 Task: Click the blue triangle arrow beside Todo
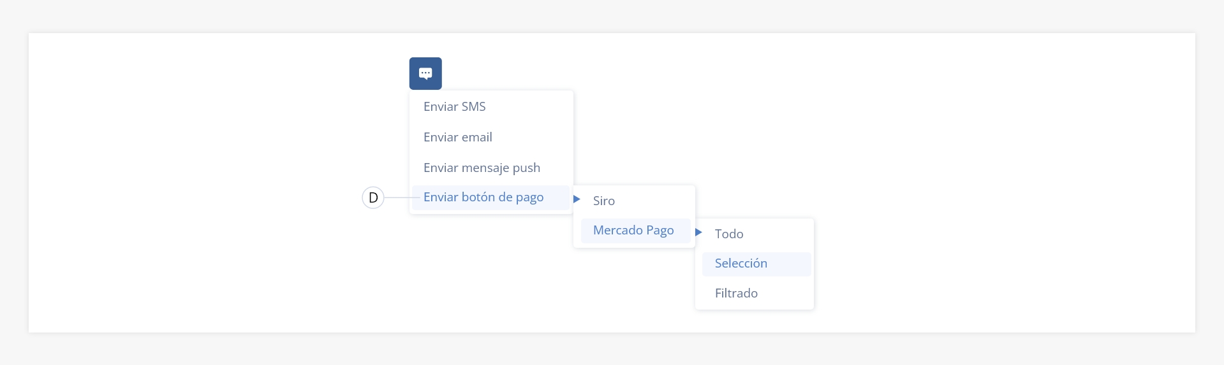pos(698,233)
